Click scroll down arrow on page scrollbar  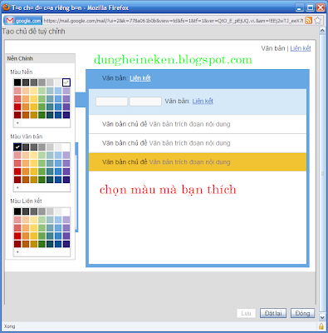(x=322, y=317)
